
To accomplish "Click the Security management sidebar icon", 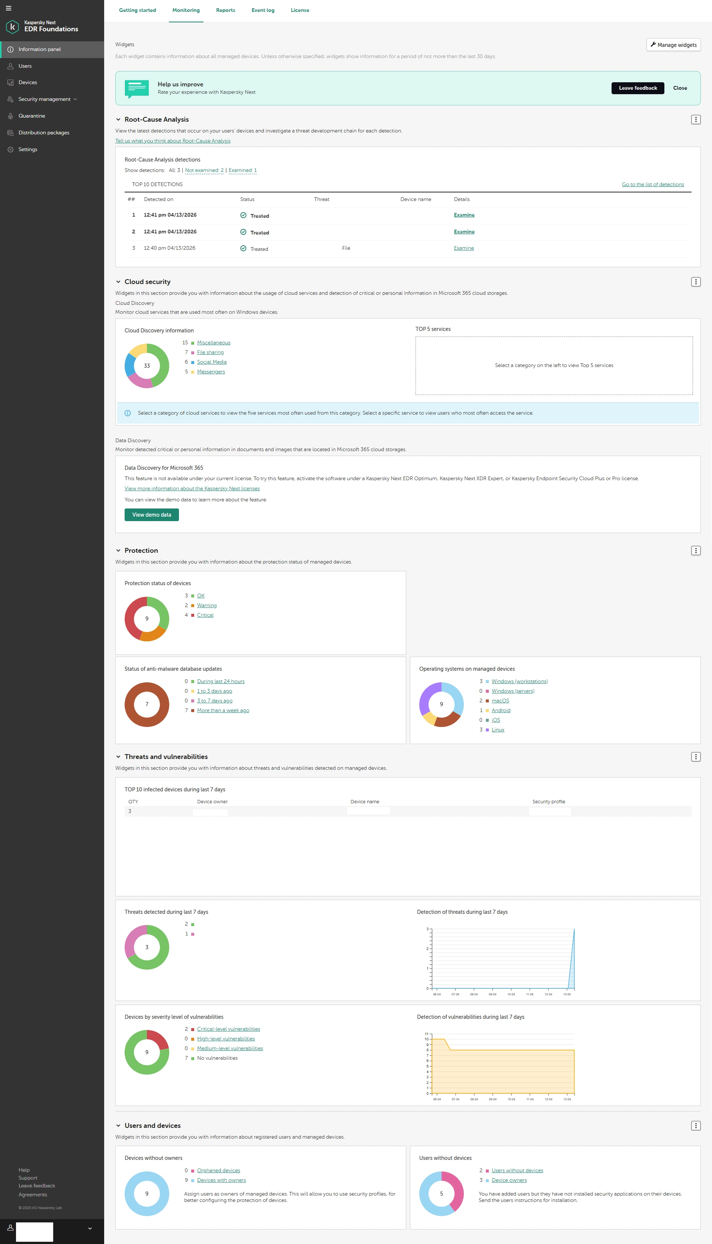I will [10, 99].
